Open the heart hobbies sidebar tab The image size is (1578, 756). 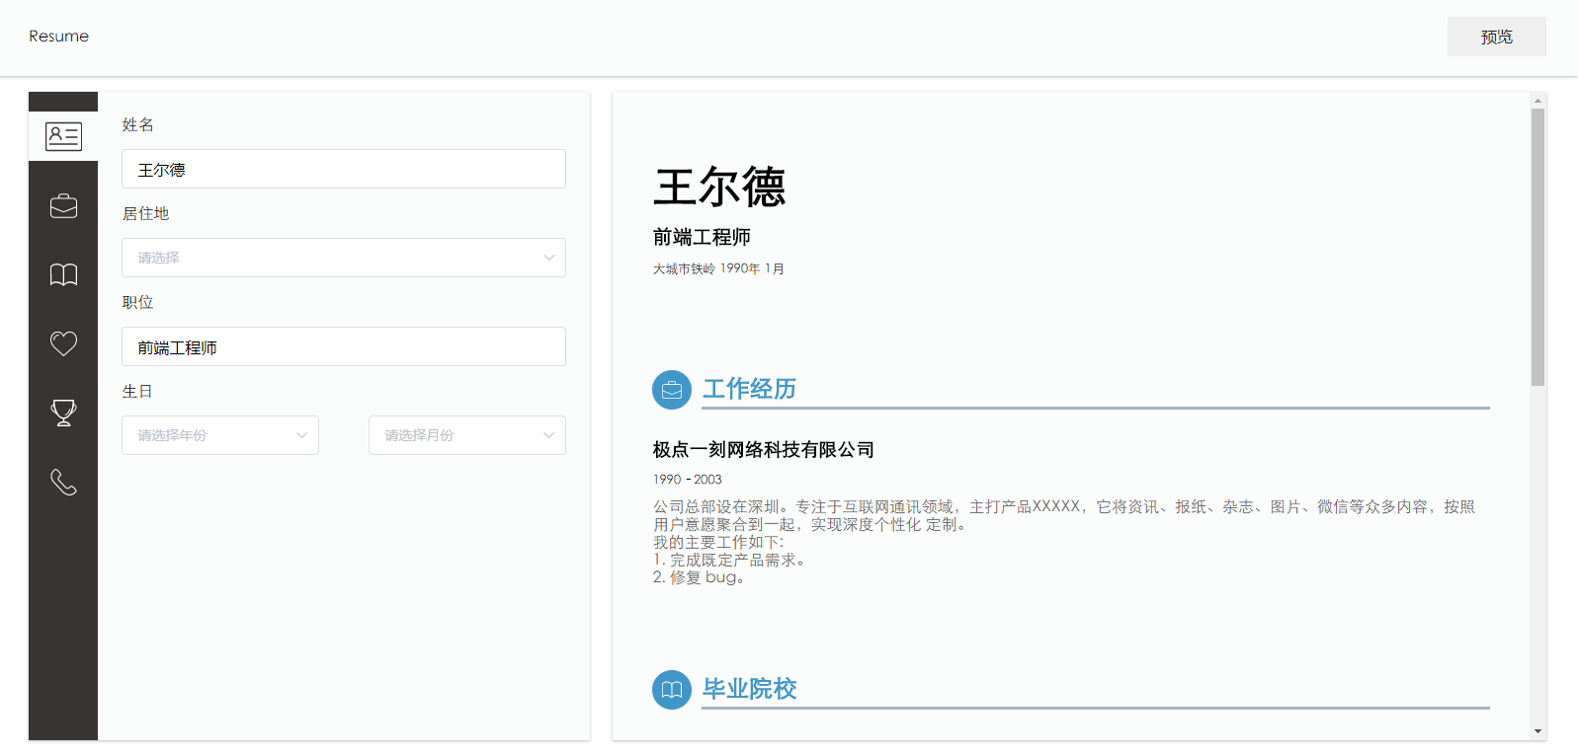63,343
